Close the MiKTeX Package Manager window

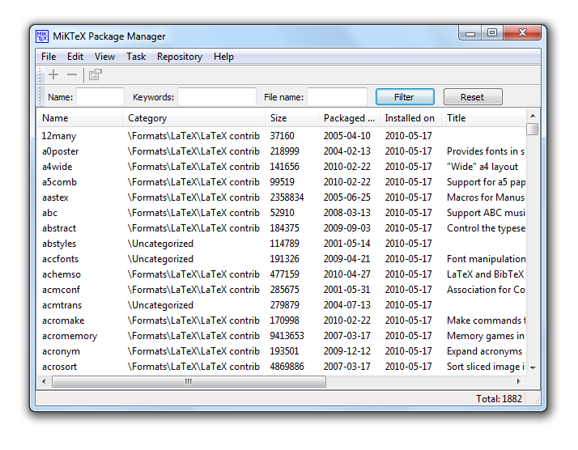tap(522, 32)
